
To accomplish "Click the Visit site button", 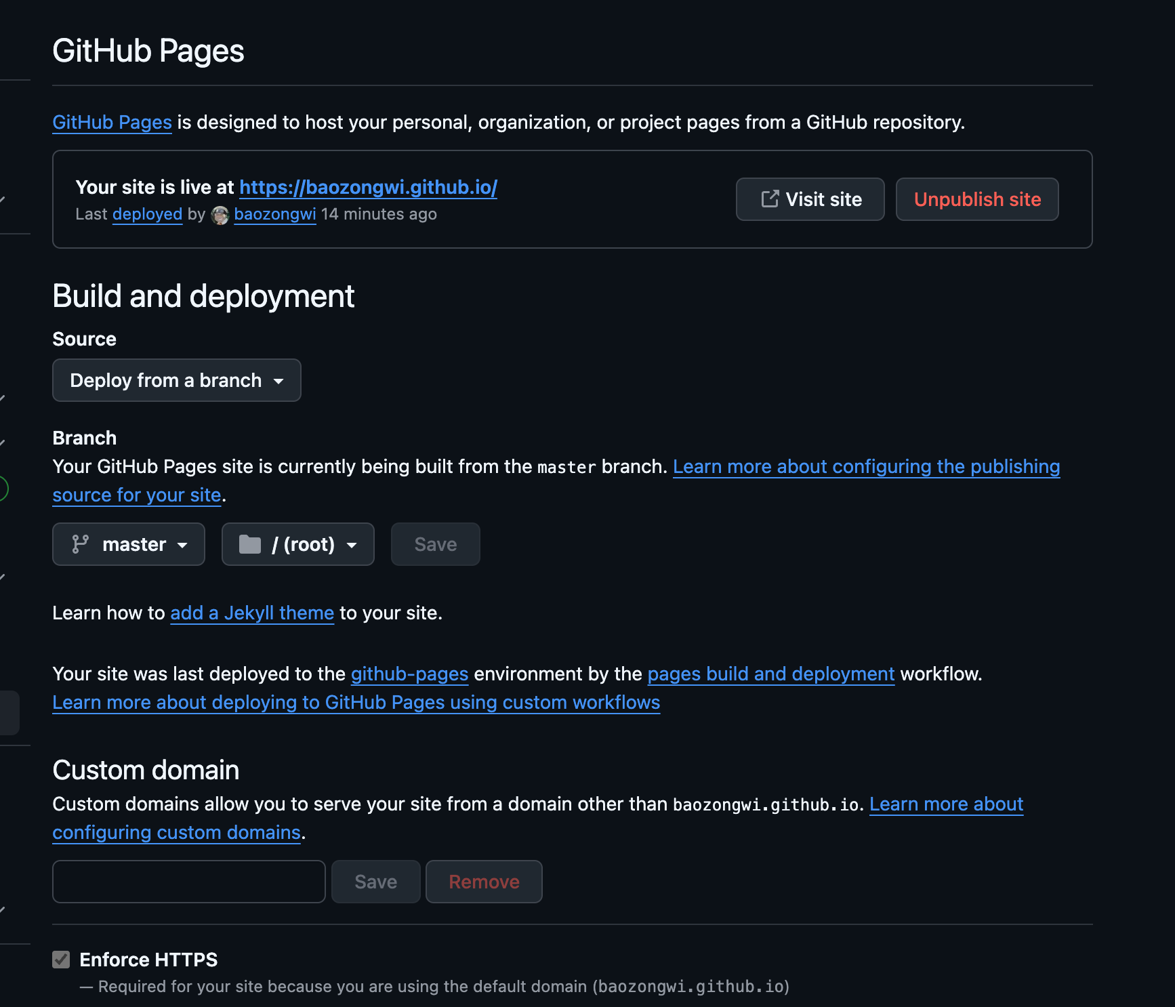I will point(810,199).
